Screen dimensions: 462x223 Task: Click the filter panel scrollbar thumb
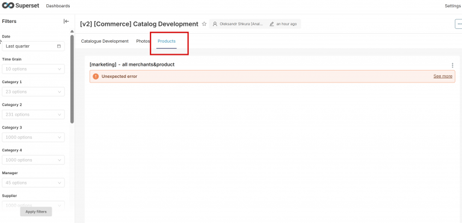[x=72, y=79]
